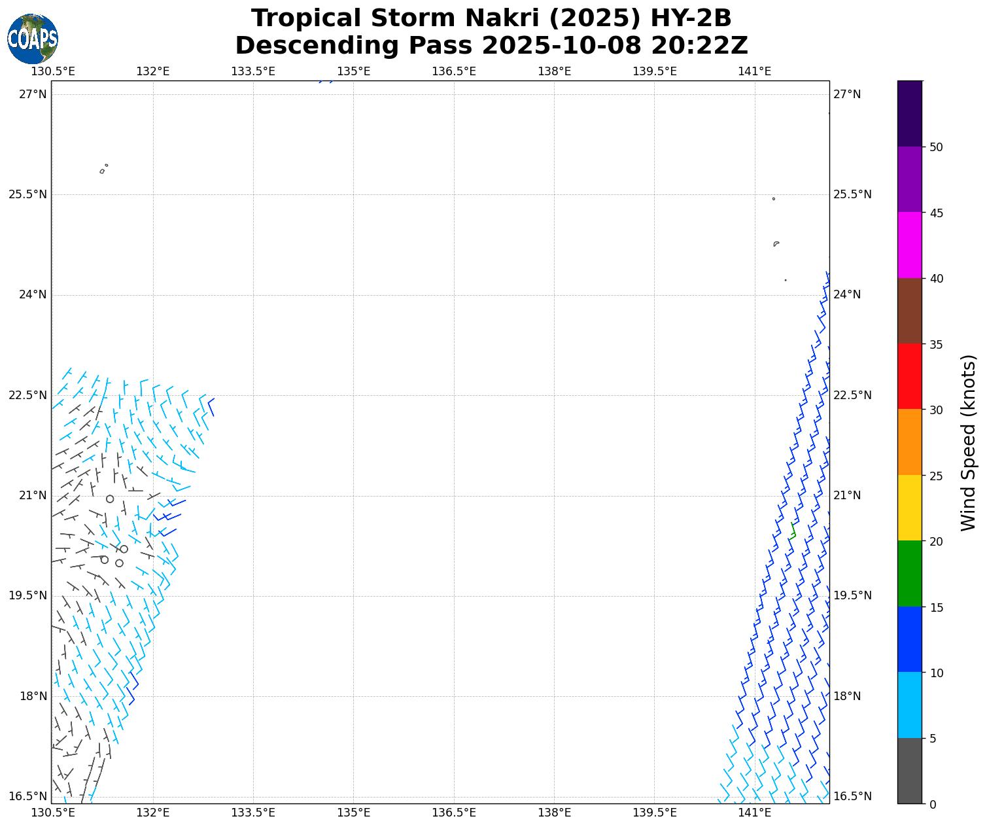The image size is (987, 827).
Task: Click the COAPS globe logo
Action: pos(33,39)
